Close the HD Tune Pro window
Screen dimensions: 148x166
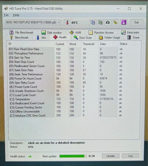141,9
